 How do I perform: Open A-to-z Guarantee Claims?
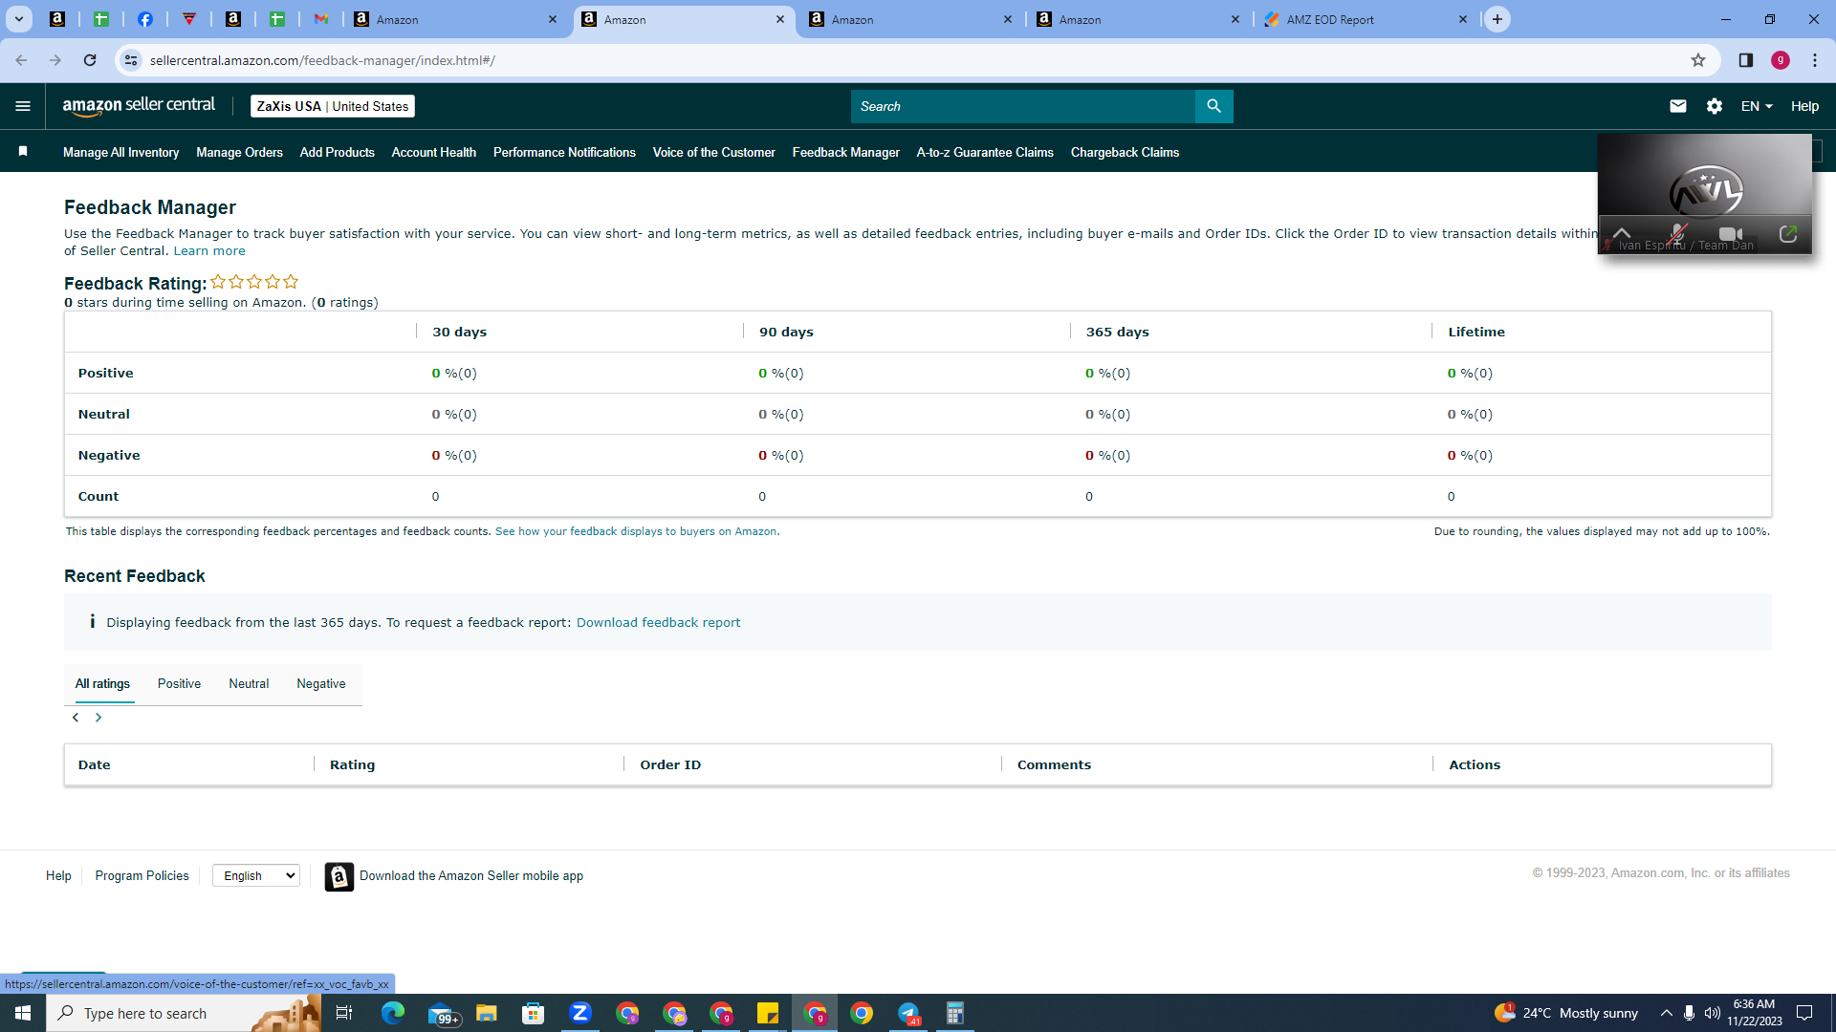click(985, 152)
